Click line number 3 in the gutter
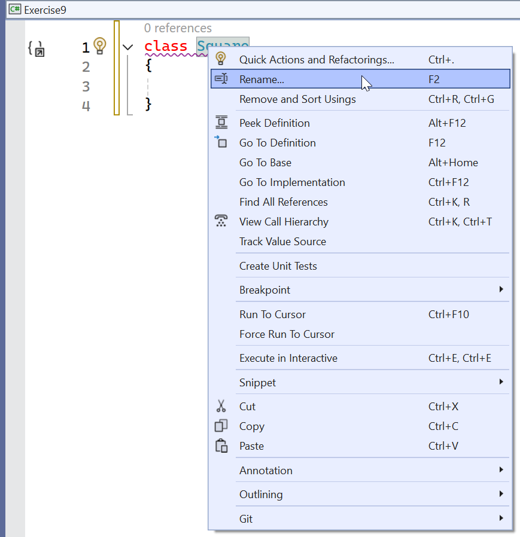Viewport: 520px width, 537px height. 86,86
